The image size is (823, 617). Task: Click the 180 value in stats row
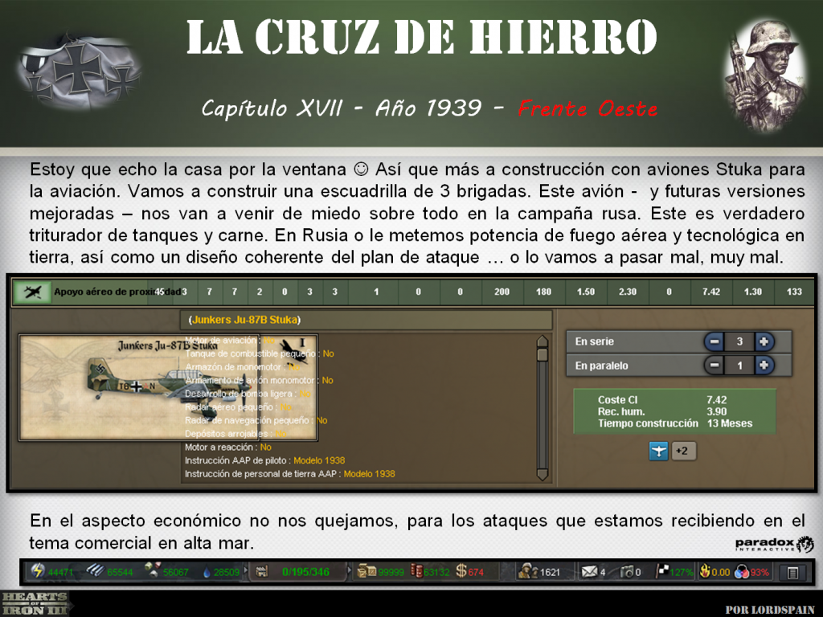click(x=544, y=292)
